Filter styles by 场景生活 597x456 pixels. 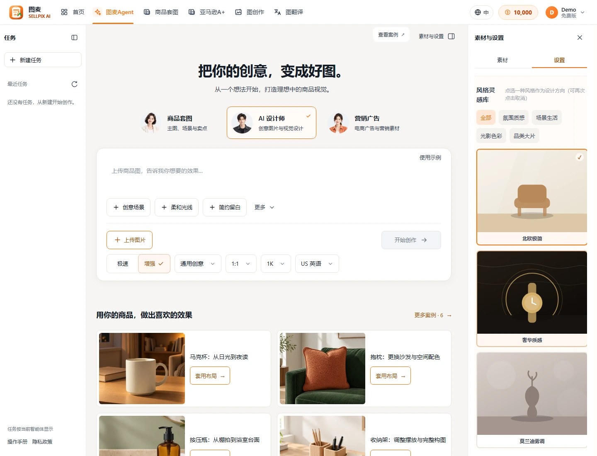click(547, 118)
